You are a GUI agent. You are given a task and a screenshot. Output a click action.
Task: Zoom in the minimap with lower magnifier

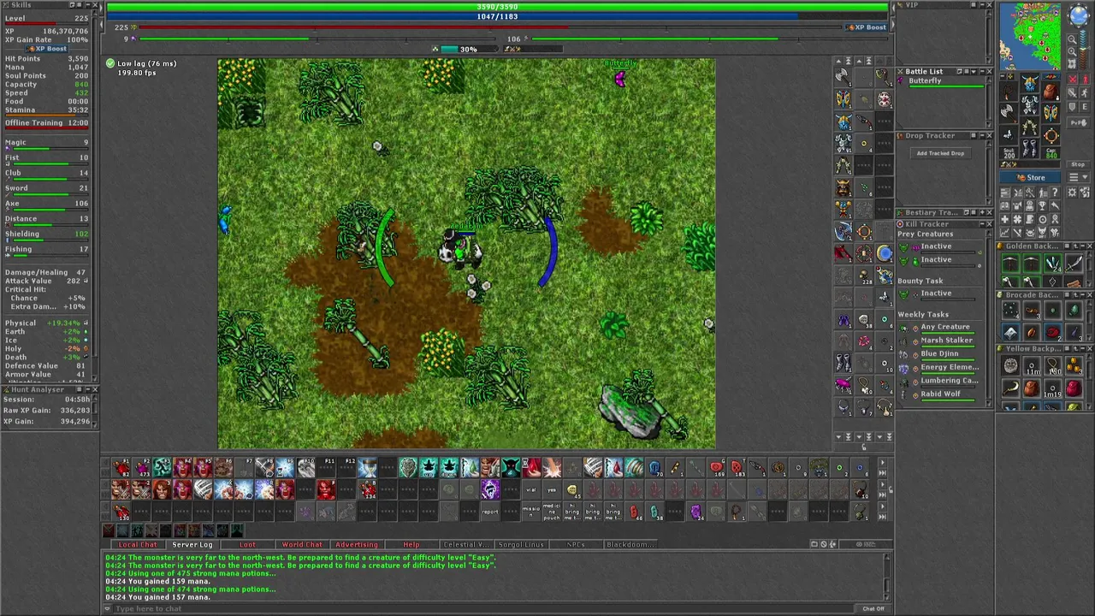pos(1072,52)
